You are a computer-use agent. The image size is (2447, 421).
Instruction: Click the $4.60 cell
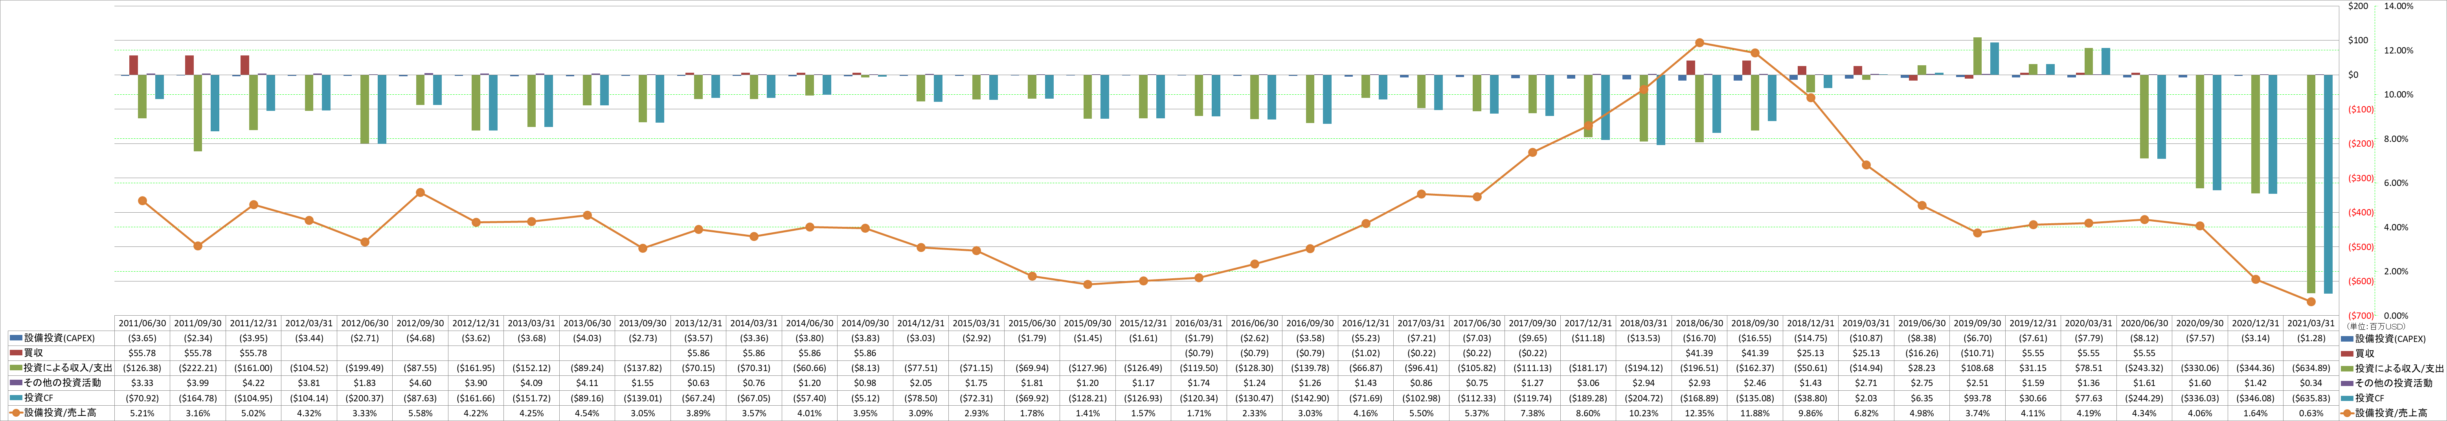coord(420,383)
